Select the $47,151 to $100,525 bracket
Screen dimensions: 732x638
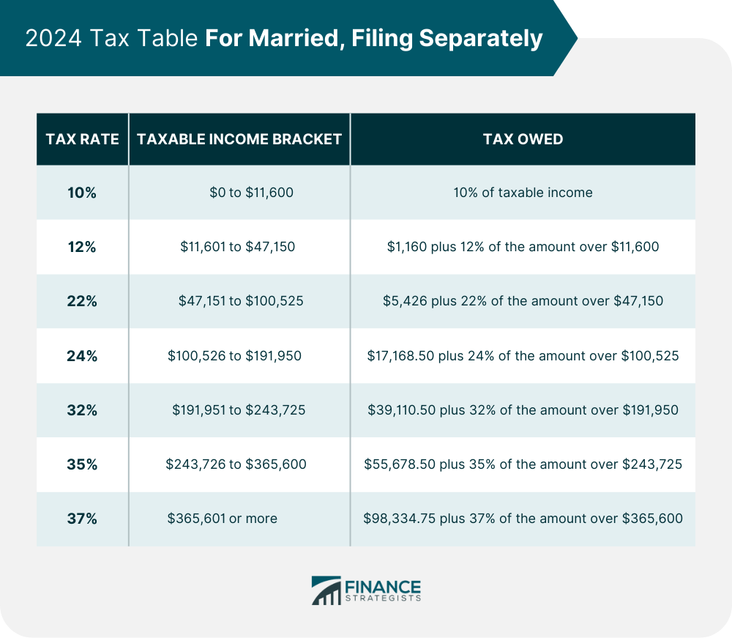coord(242,302)
